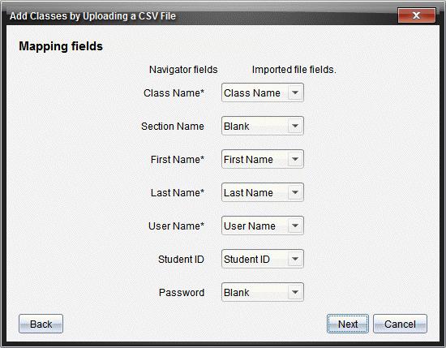Close the Add Classes dialog window
The width and height of the screenshot is (446, 348).
[417, 15]
